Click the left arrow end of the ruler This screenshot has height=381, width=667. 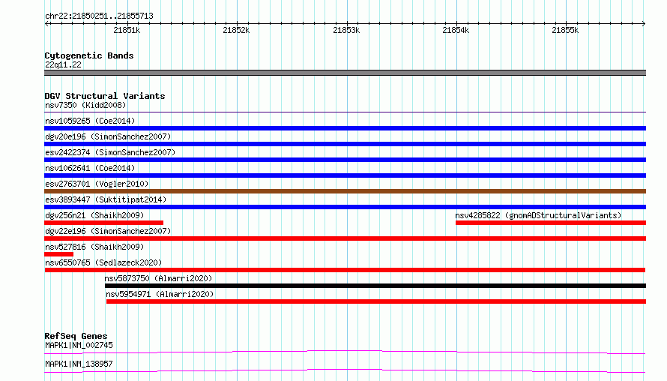(x=46, y=23)
